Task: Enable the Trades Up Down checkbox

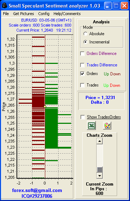Action: tap(82, 85)
